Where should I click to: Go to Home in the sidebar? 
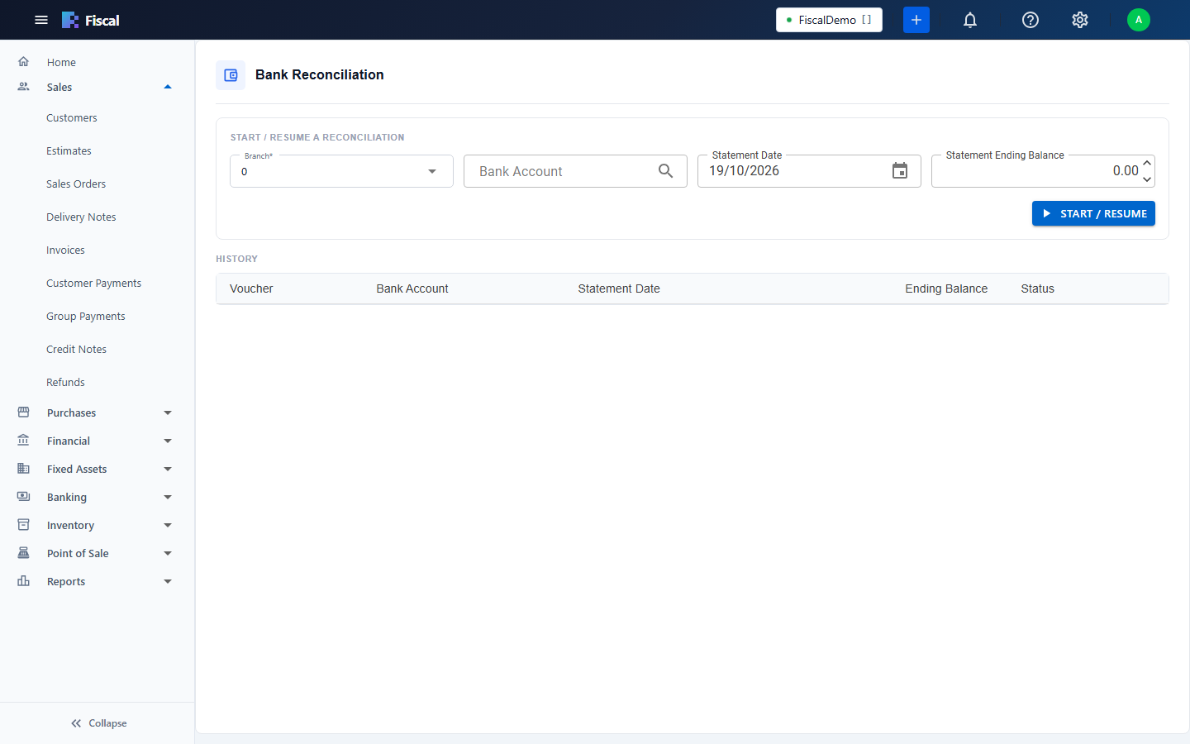click(61, 62)
